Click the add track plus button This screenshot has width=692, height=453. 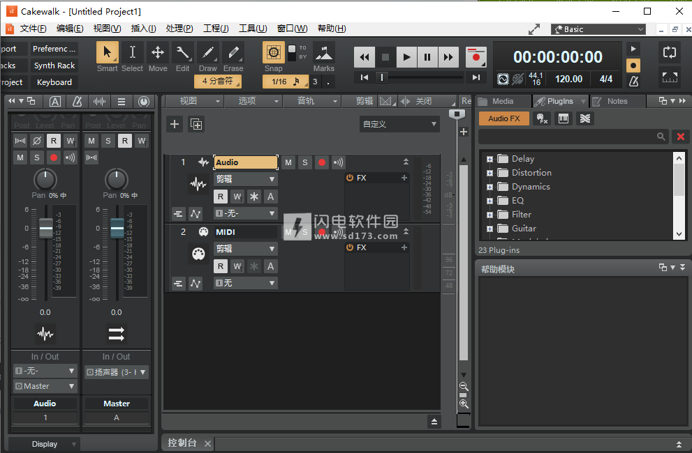(x=175, y=124)
